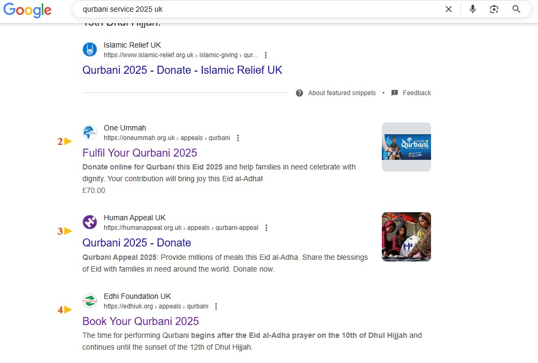Screen dimensions: 538x363
Task: Clear the search query with X icon
Action: tap(449, 9)
